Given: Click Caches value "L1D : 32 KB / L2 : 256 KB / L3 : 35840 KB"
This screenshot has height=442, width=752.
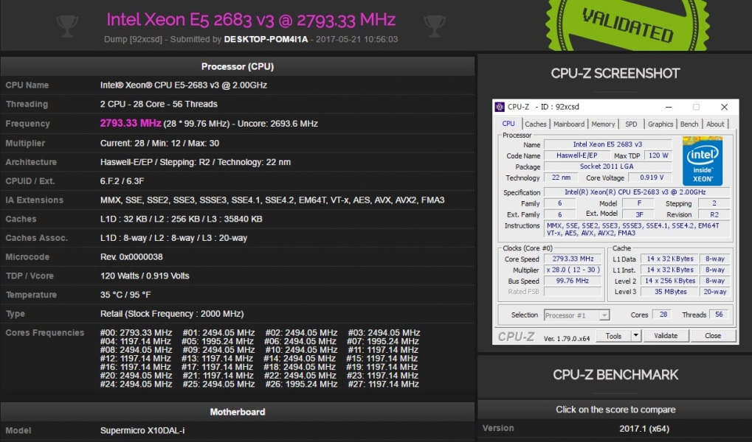Looking at the screenshot, I should coord(182,219).
